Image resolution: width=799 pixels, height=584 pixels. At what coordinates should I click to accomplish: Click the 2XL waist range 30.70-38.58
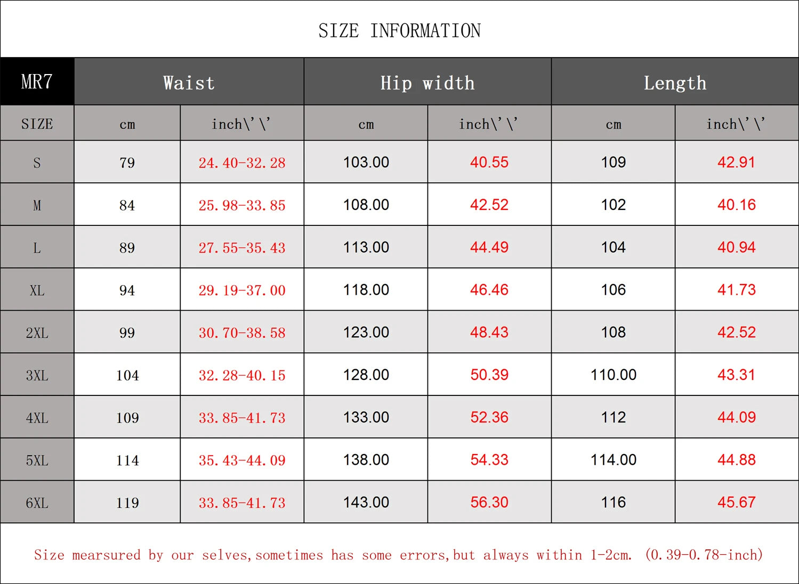point(242,333)
